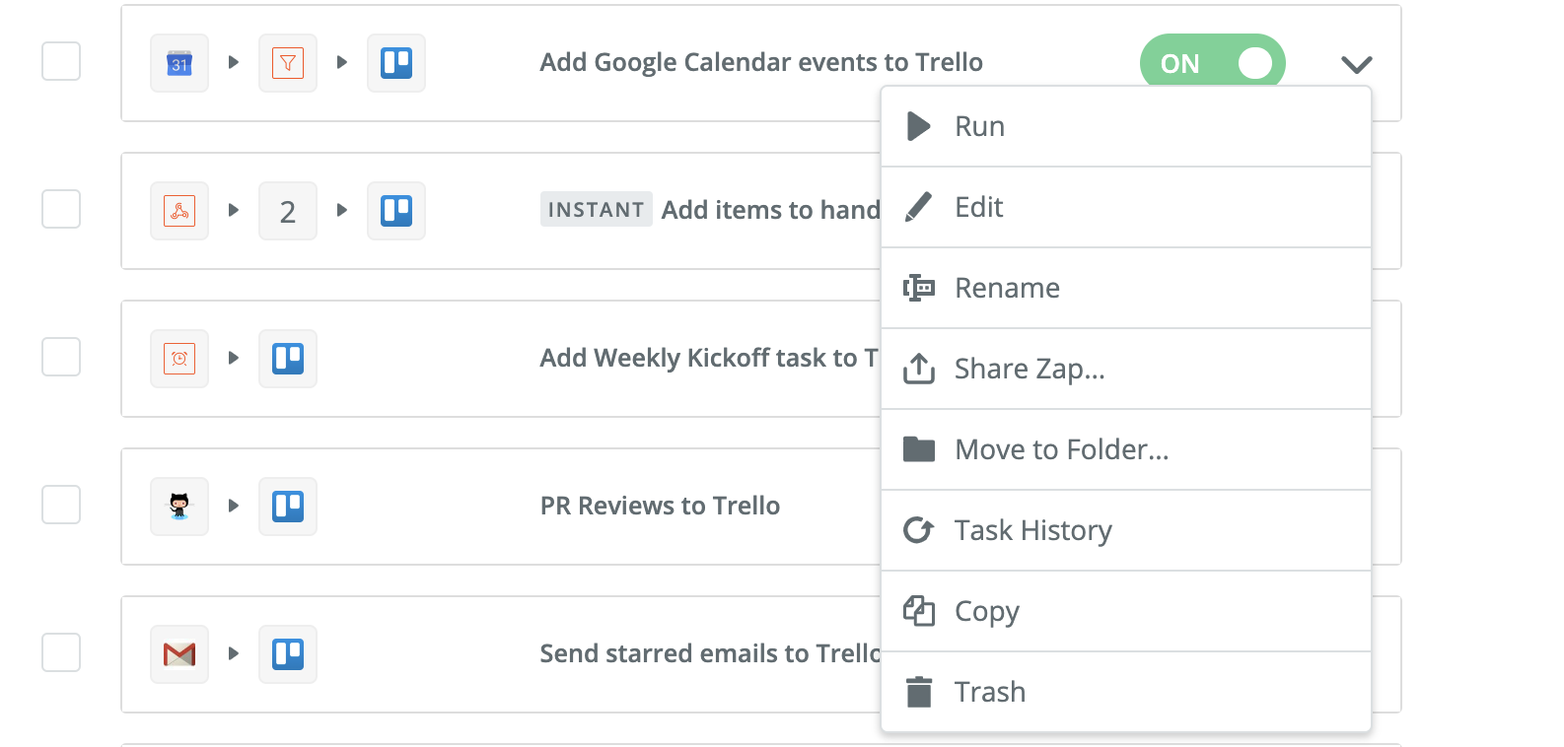Collapse the zap options chevron menu
Screen dimensions: 1564x747
click(1357, 64)
